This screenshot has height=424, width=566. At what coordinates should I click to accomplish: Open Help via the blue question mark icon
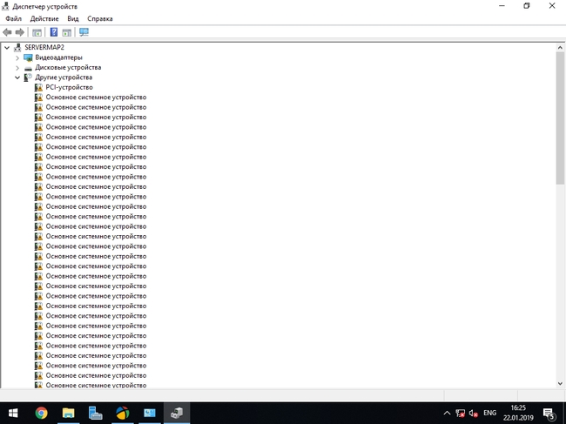tap(54, 32)
